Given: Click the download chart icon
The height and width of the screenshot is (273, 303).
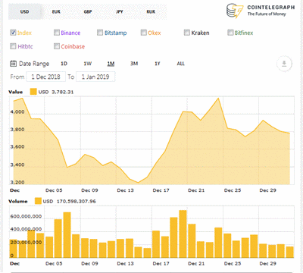Looking at the screenshot, I should [284, 64].
